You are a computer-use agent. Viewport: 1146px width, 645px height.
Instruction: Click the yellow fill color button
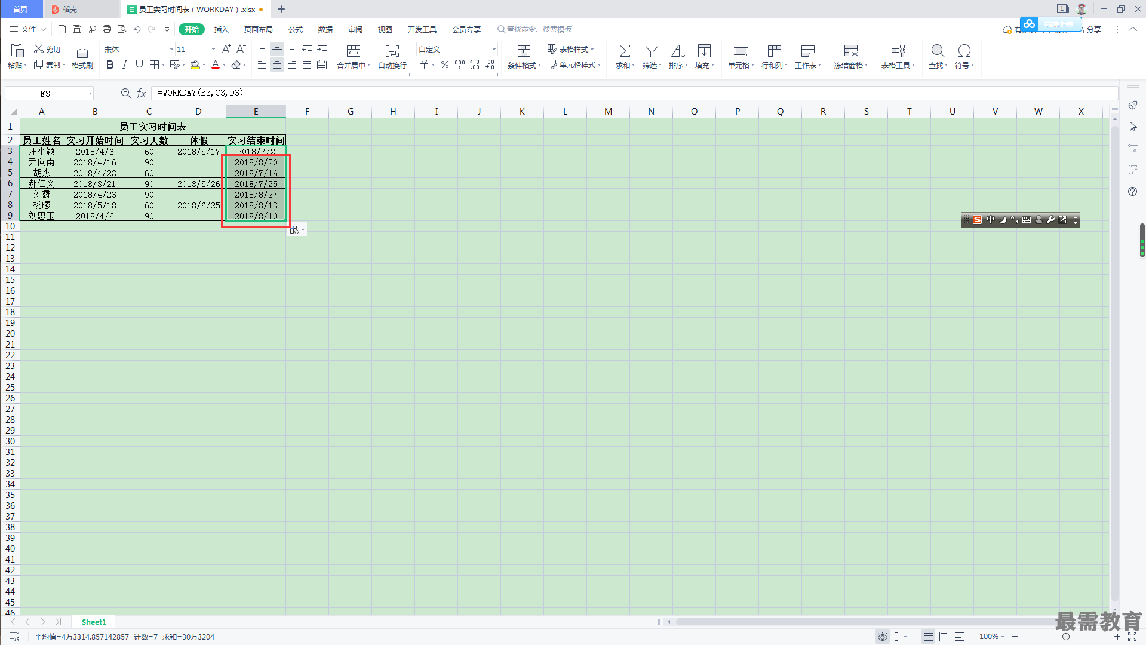coord(195,64)
